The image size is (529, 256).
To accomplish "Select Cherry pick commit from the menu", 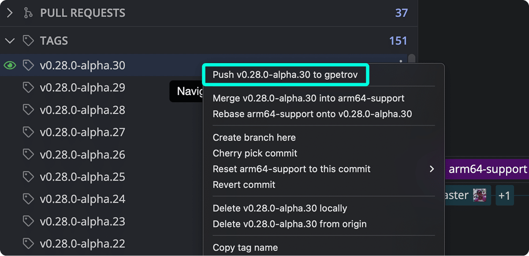I will tap(255, 153).
